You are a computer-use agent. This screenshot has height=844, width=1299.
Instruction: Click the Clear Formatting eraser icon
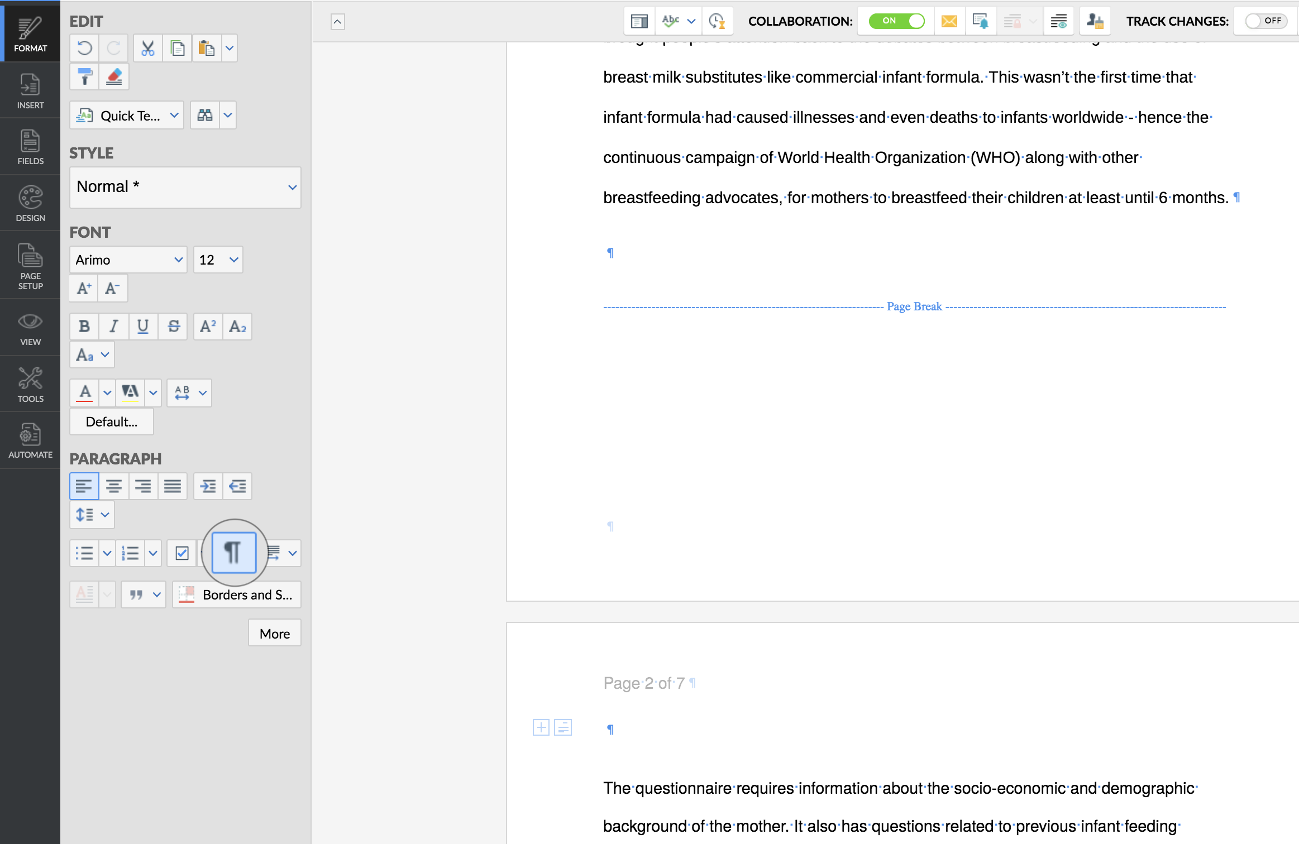114,77
